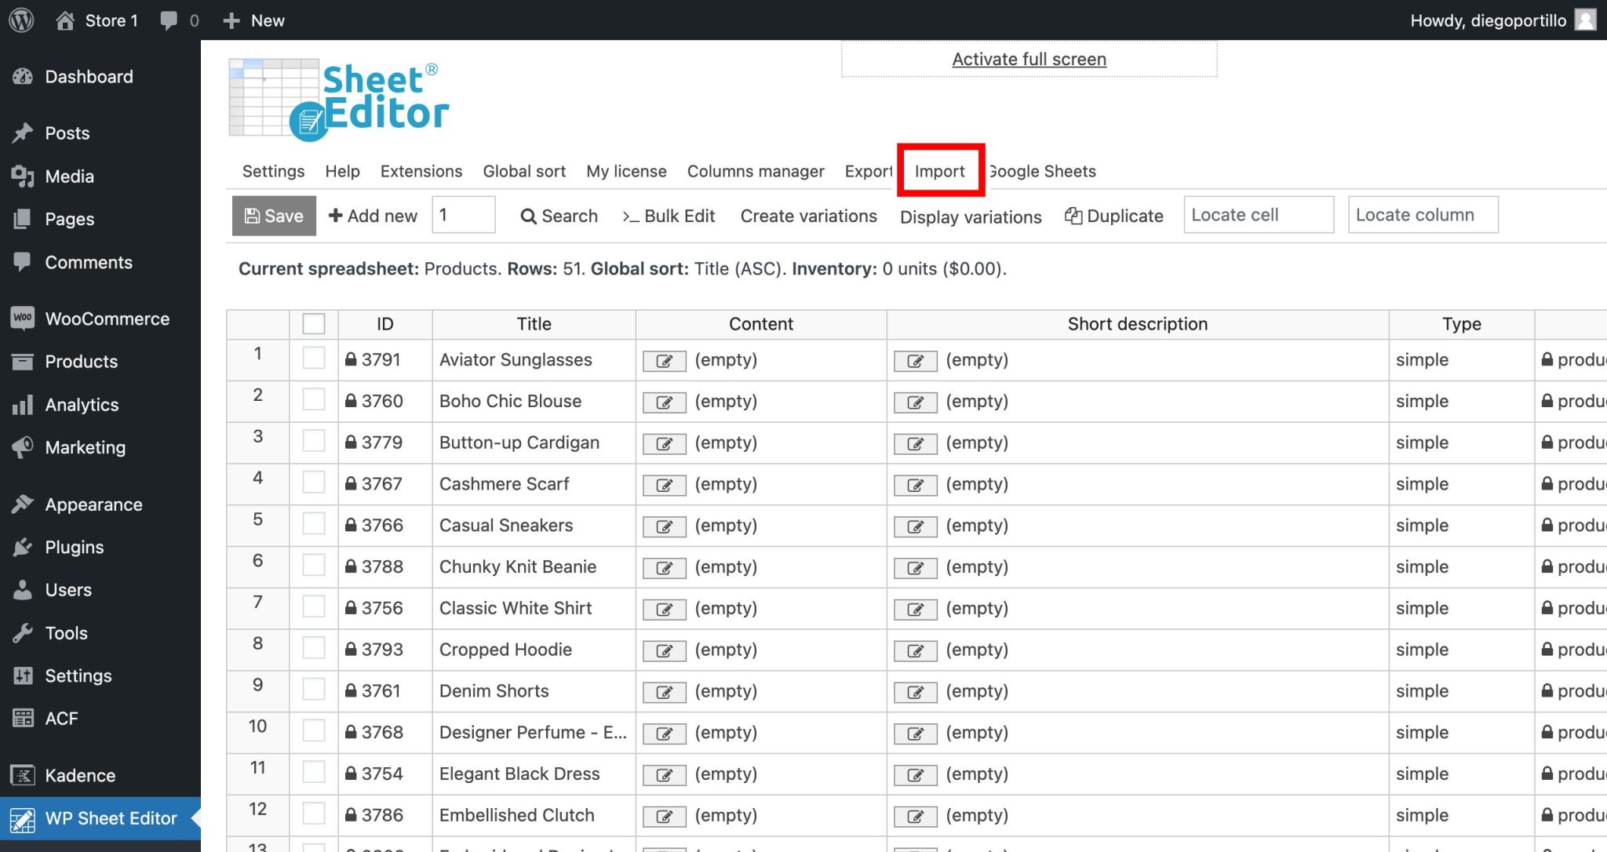Click the Search magnifier icon in the toolbar
This screenshot has height=852, width=1607.
tap(529, 216)
